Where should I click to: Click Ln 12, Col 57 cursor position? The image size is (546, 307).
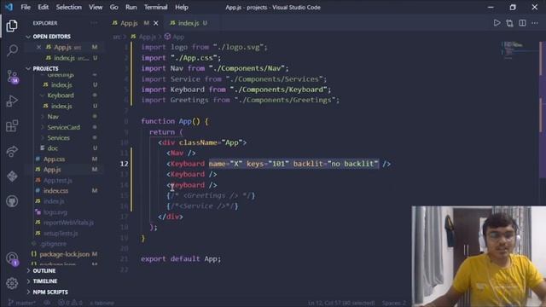341,303
